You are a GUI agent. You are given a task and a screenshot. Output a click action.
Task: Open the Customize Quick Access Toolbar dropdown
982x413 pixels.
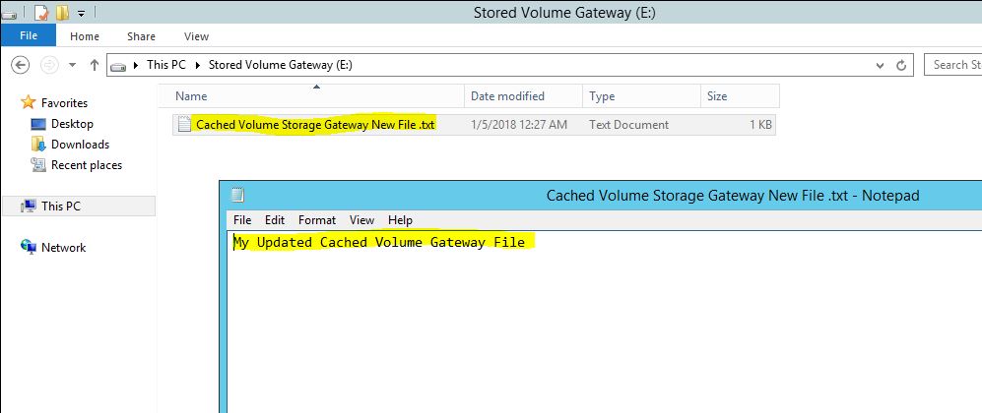click(x=81, y=14)
